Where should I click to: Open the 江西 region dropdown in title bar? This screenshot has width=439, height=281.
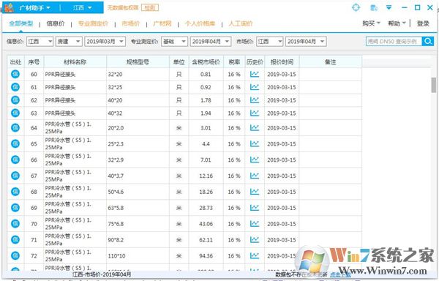82,8
